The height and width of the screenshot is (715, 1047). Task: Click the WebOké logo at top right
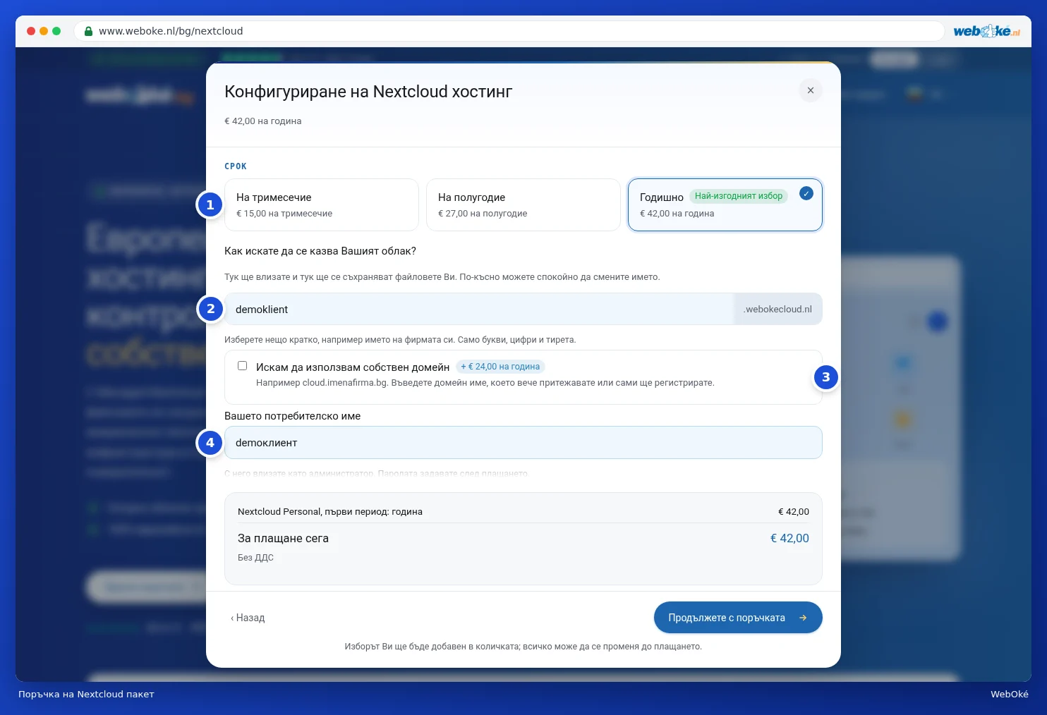(x=986, y=31)
